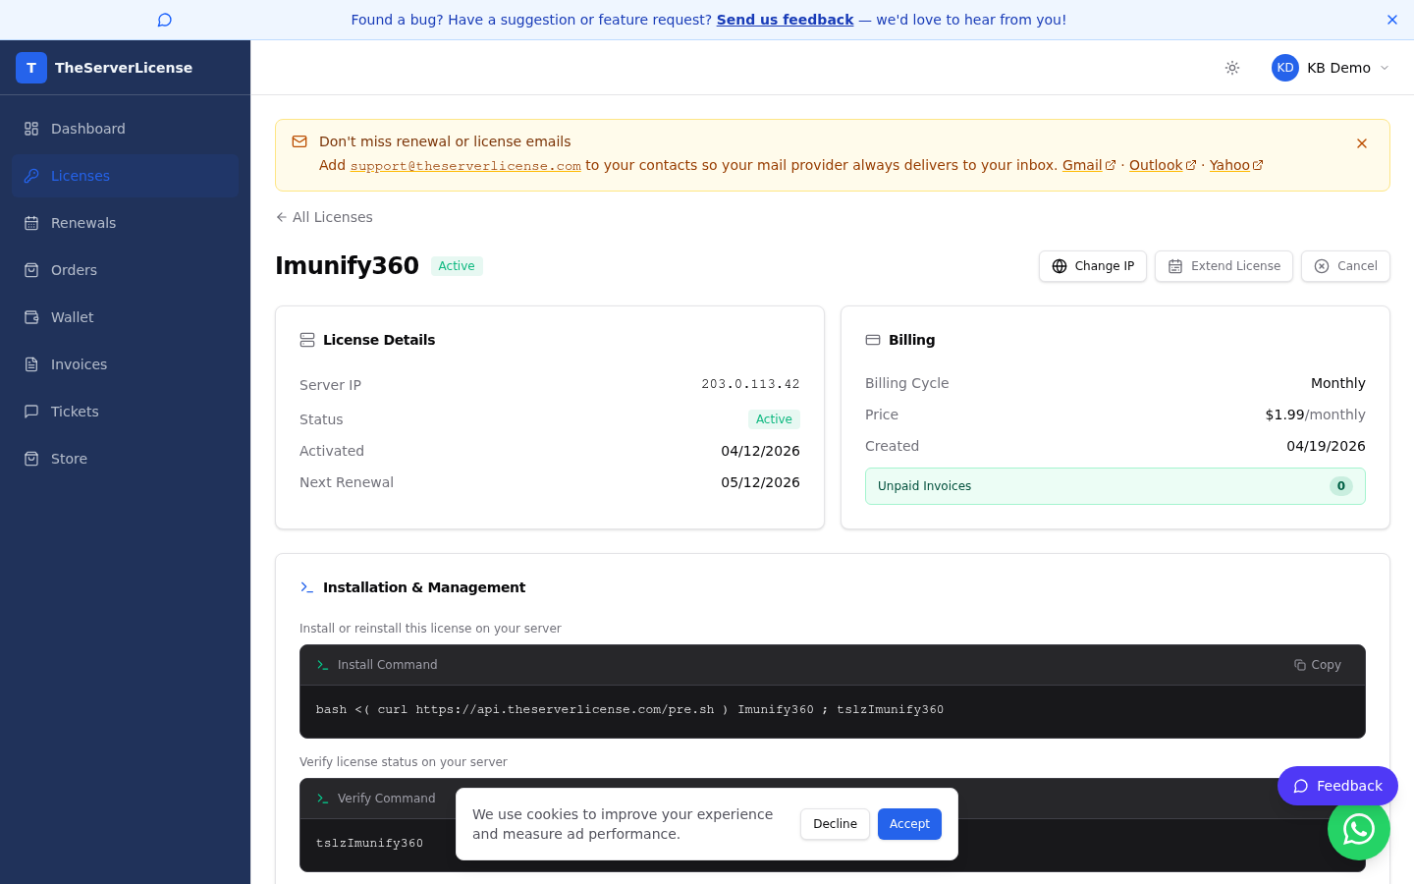Open the Dashboard menu item

125,129
